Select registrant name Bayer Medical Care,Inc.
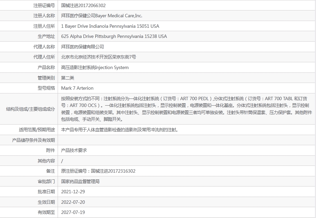This screenshot has width=318, height=218. [119, 16]
